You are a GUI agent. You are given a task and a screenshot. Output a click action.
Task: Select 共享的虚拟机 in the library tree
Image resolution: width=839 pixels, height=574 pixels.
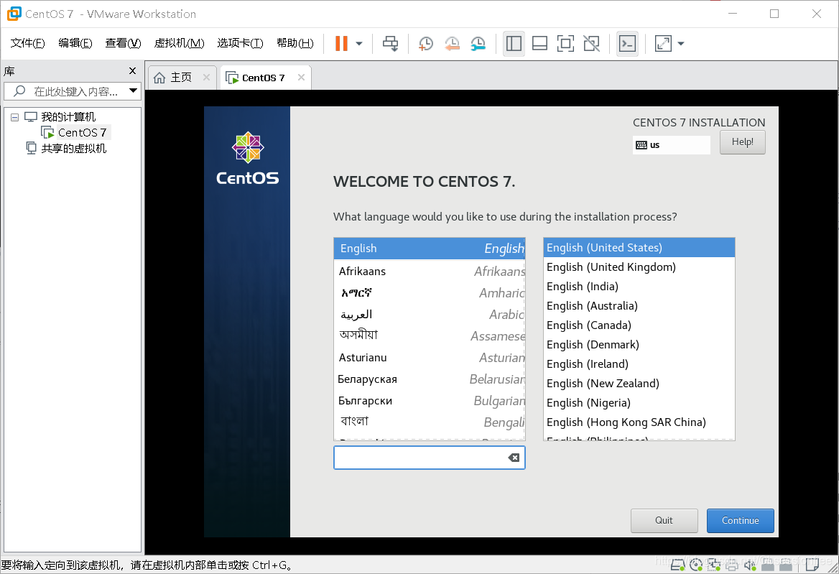pyautogui.click(x=74, y=148)
